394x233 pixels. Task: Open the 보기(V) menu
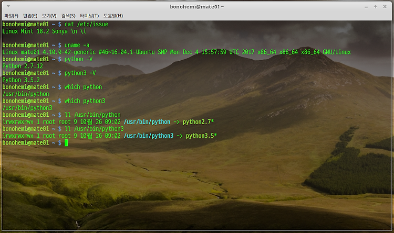coord(49,16)
